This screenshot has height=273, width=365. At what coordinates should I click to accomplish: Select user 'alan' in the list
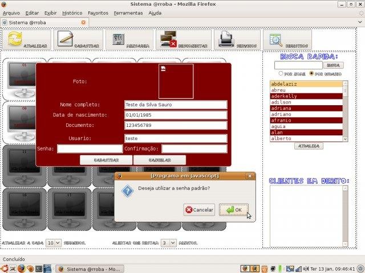(x=306, y=133)
